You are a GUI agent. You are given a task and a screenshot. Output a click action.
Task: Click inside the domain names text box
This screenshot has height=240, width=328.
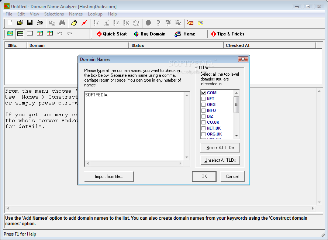tap(134, 126)
